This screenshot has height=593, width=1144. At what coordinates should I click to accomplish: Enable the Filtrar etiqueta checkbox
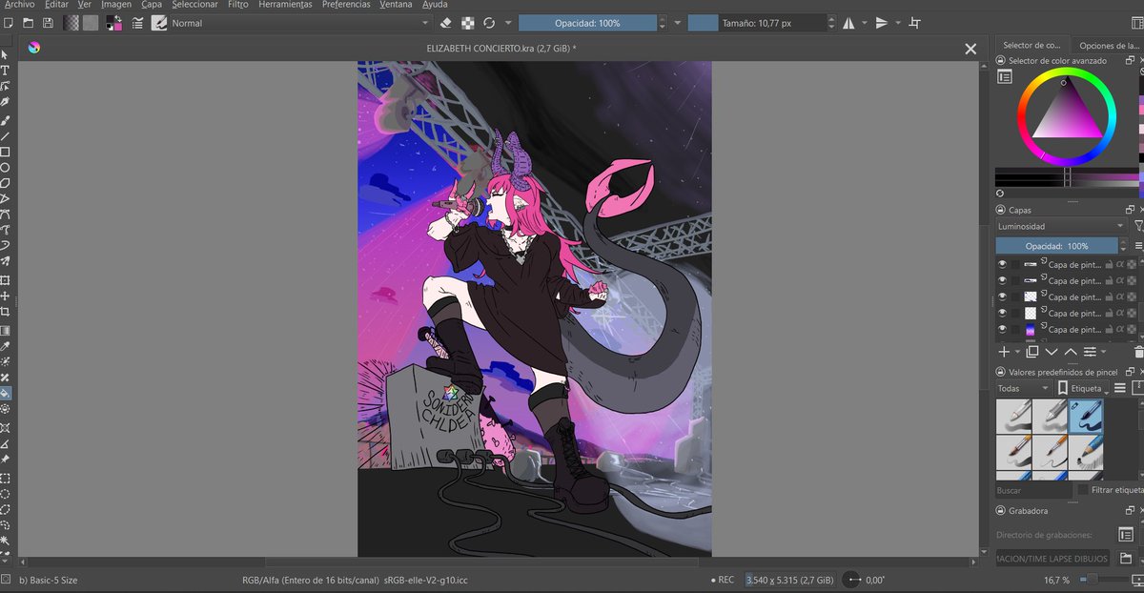point(1083,490)
